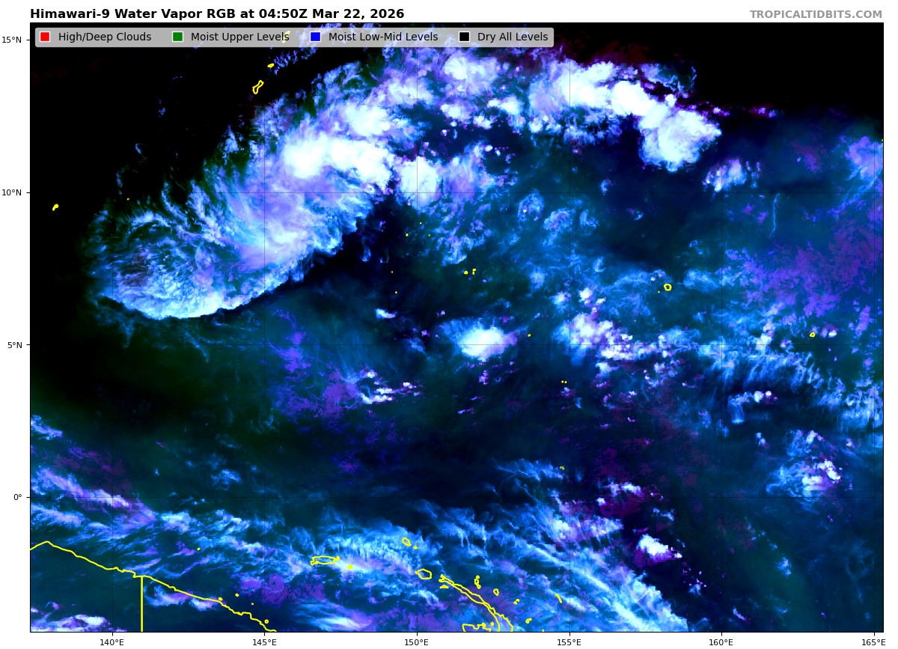898x649 pixels.
Task: Click the 160°E longitude tick label
Action: click(x=721, y=642)
